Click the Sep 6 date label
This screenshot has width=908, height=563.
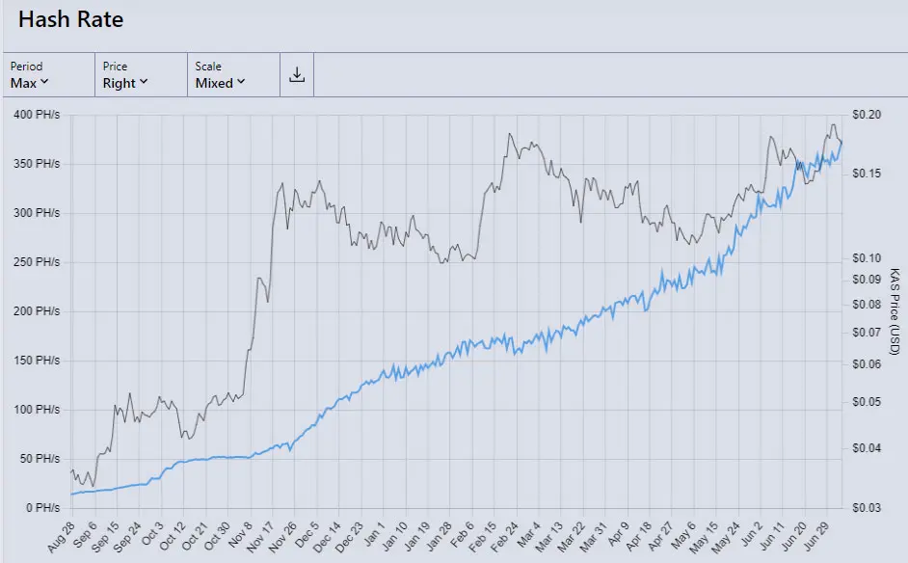pos(85,535)
